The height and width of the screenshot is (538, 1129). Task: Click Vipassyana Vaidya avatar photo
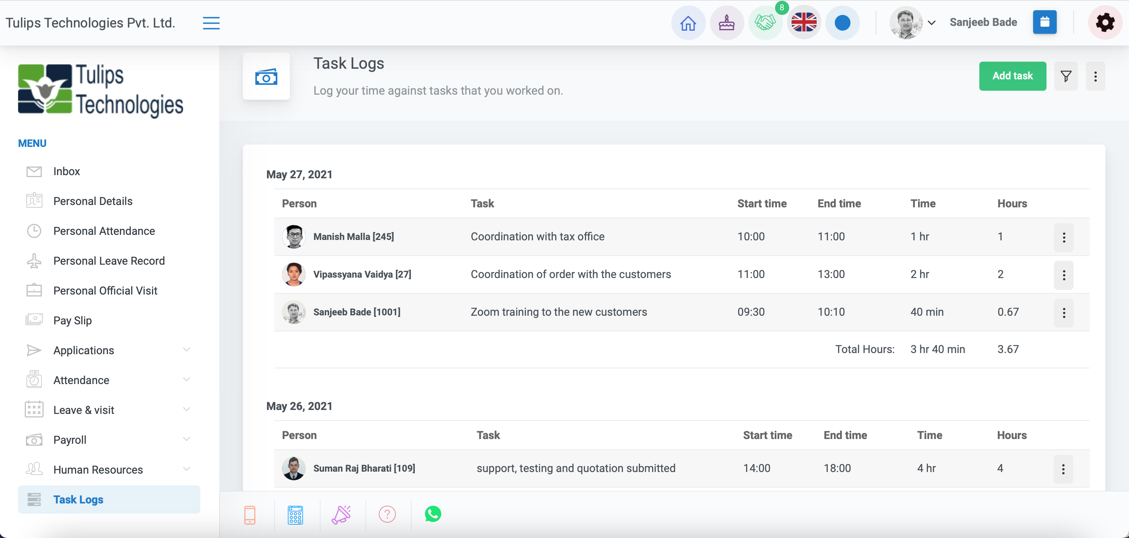[294, 274]
